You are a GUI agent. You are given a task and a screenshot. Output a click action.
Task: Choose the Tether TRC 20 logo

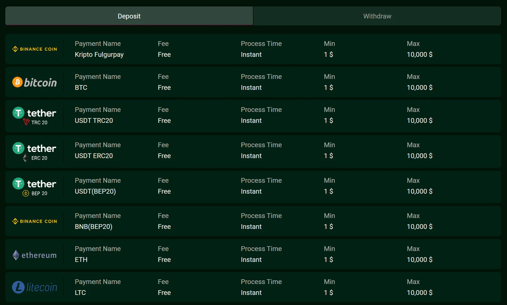34,116
